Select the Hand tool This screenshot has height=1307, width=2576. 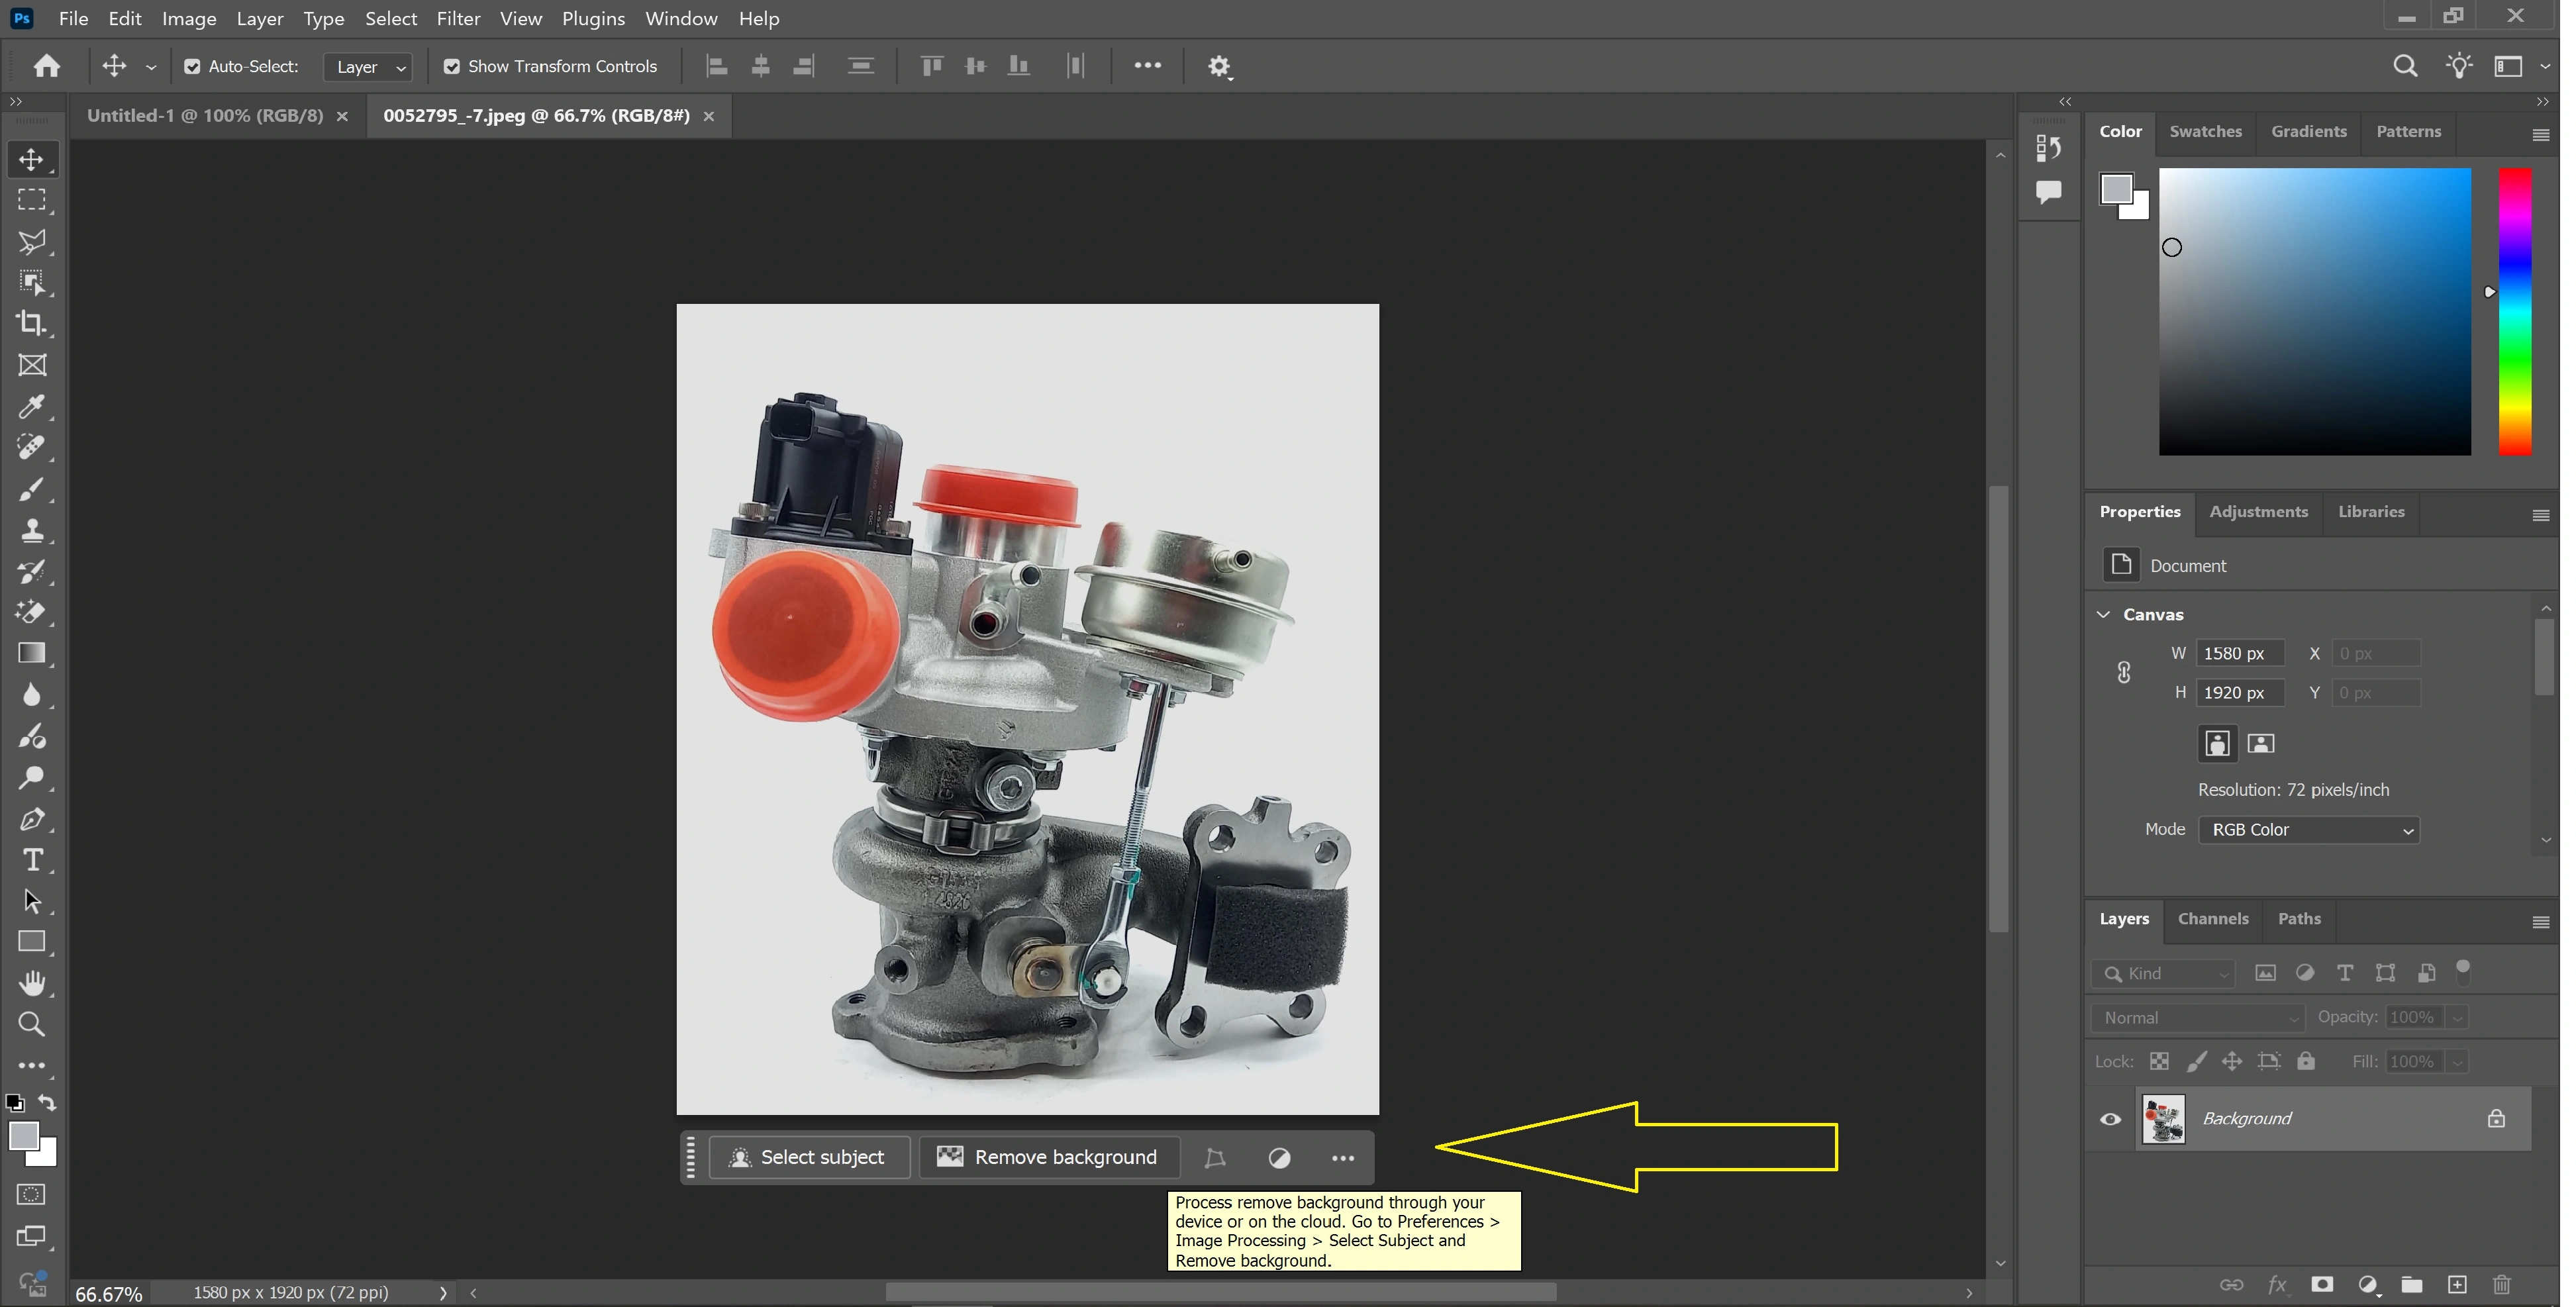tap(32, 983)
